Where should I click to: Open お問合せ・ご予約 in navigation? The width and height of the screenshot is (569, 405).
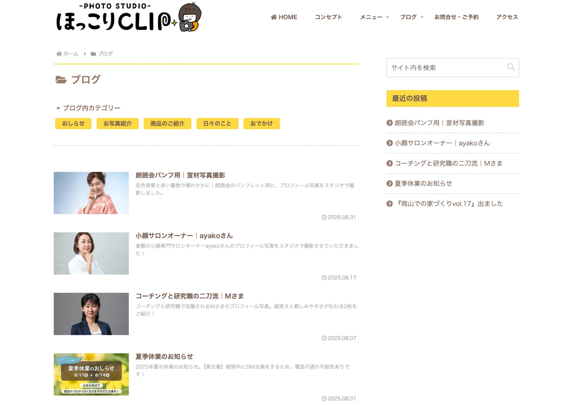[456, 17]
